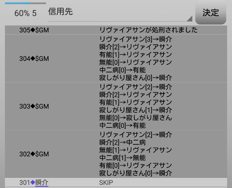Tap the 60% 5 status text

[25, 13]
